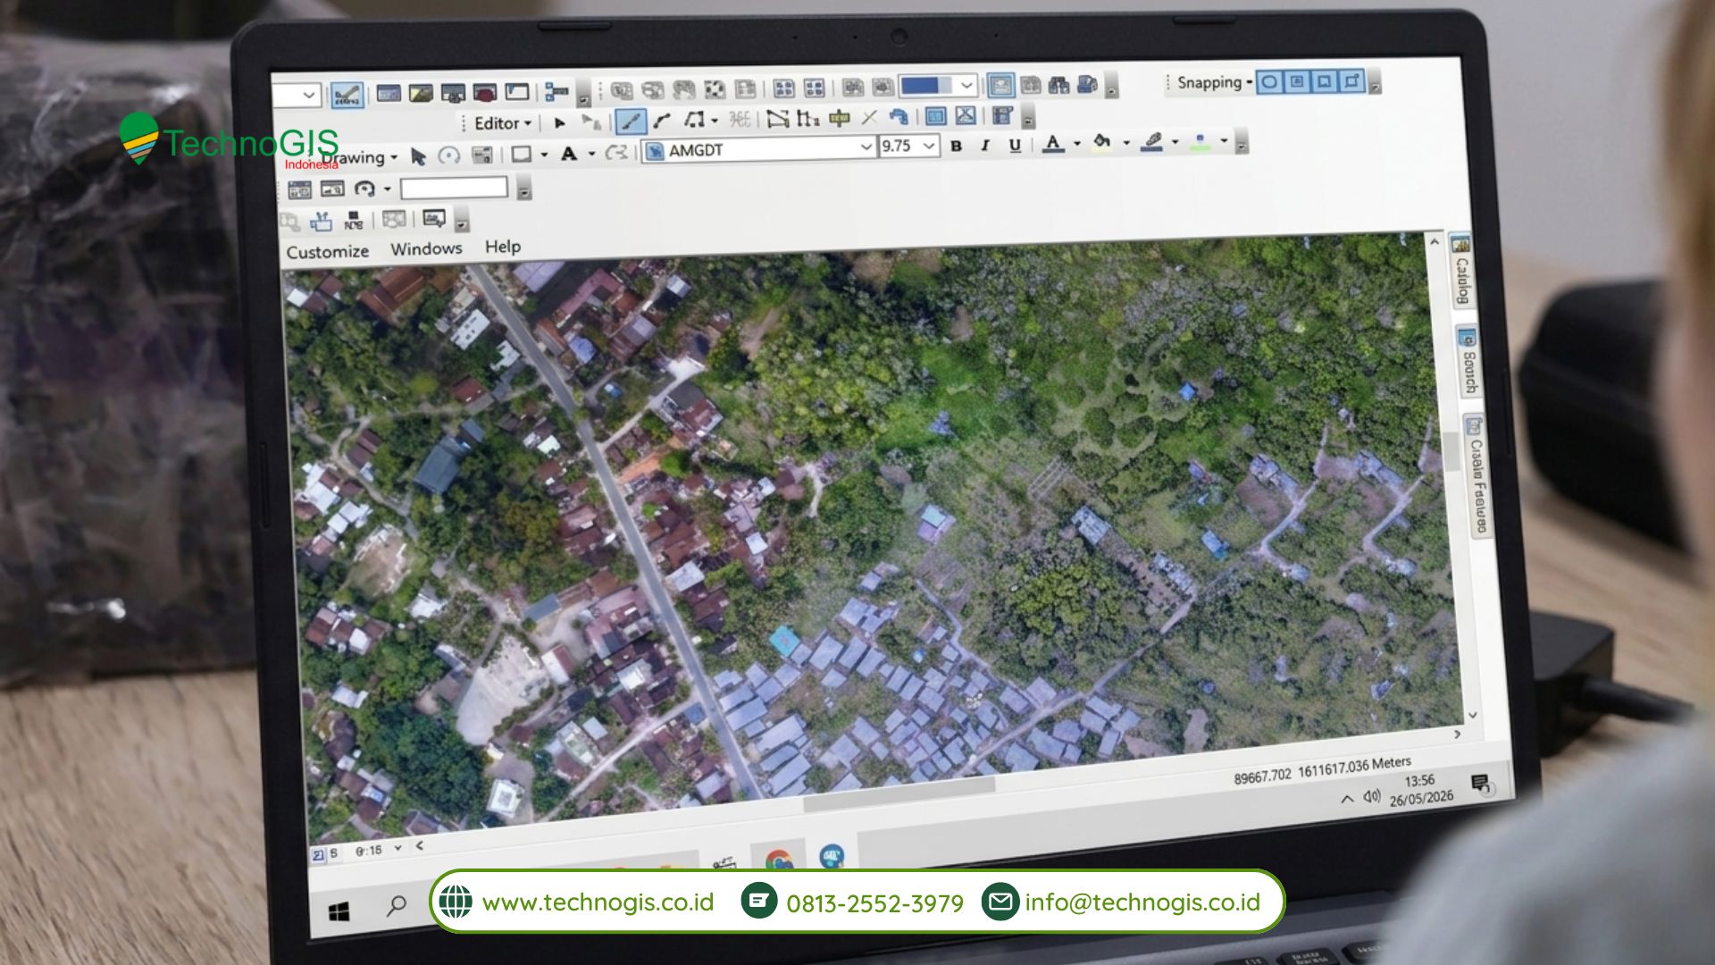Click the New Text 'A' tool
The height and width of the screenshot is (965, 1715).
(568, 154)
